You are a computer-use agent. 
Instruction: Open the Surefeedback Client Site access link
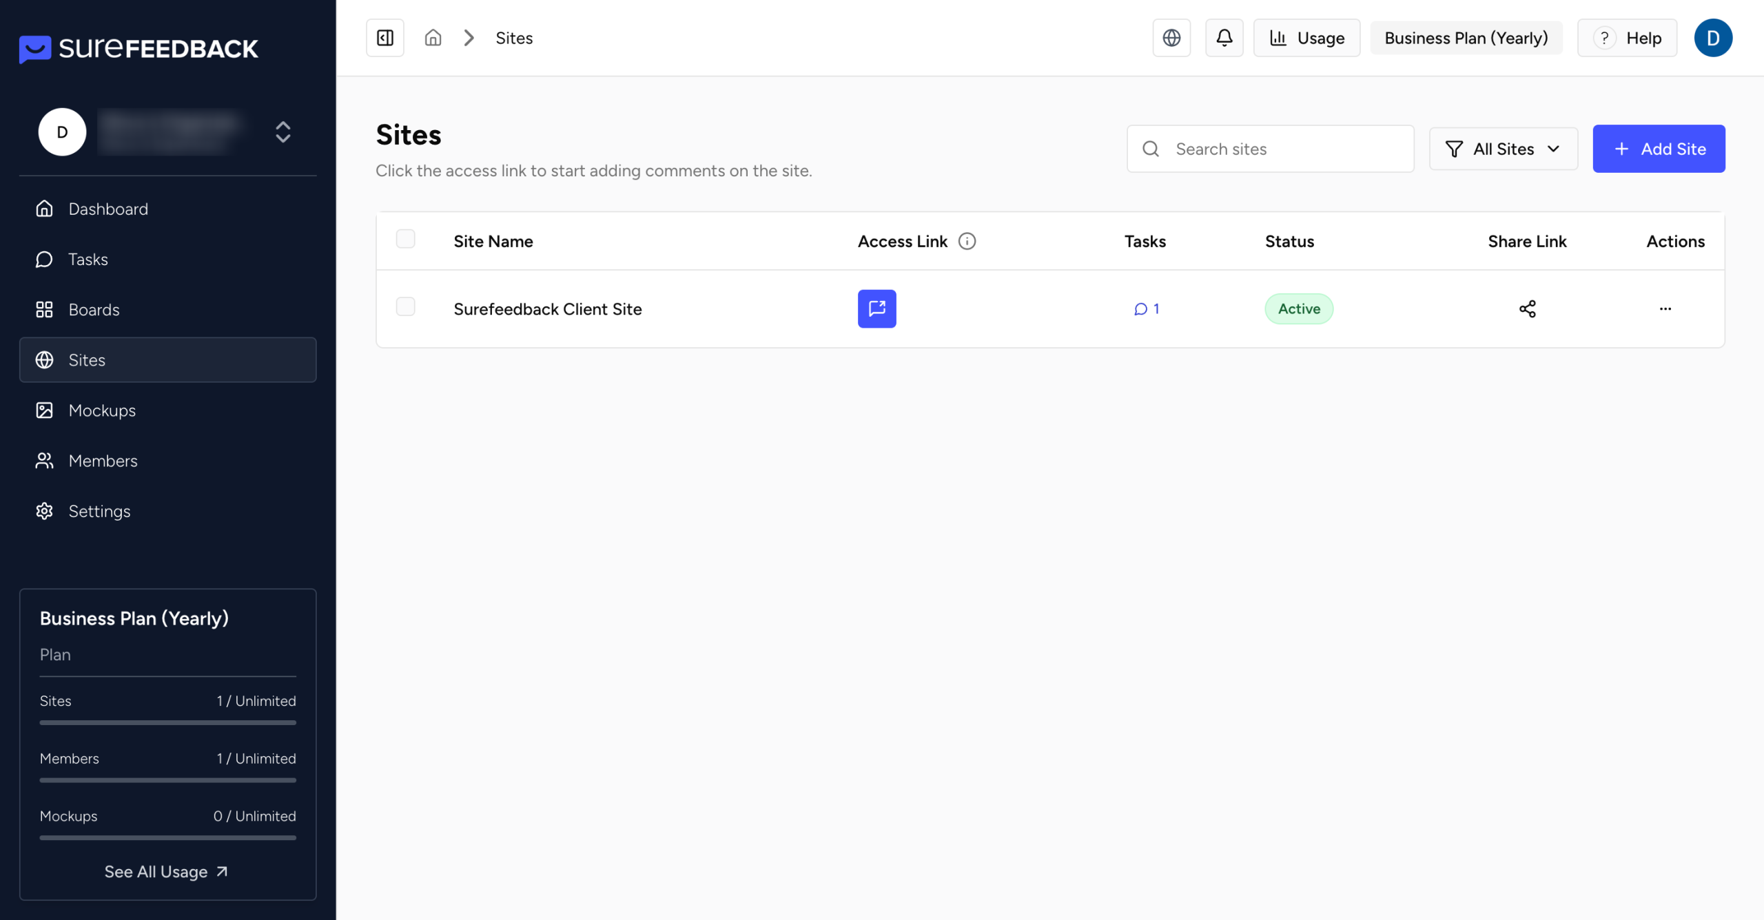876,309
